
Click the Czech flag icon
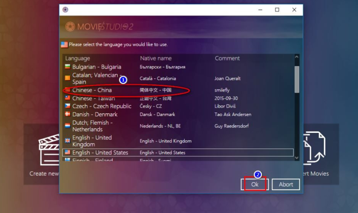tap(67, 106)
